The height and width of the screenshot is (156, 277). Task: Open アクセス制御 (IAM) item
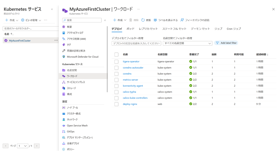[74, 39]
